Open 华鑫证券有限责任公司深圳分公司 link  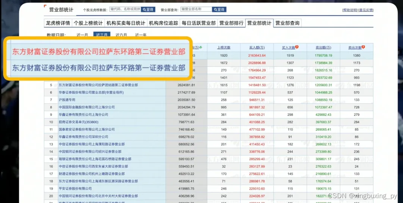[83, 137]
